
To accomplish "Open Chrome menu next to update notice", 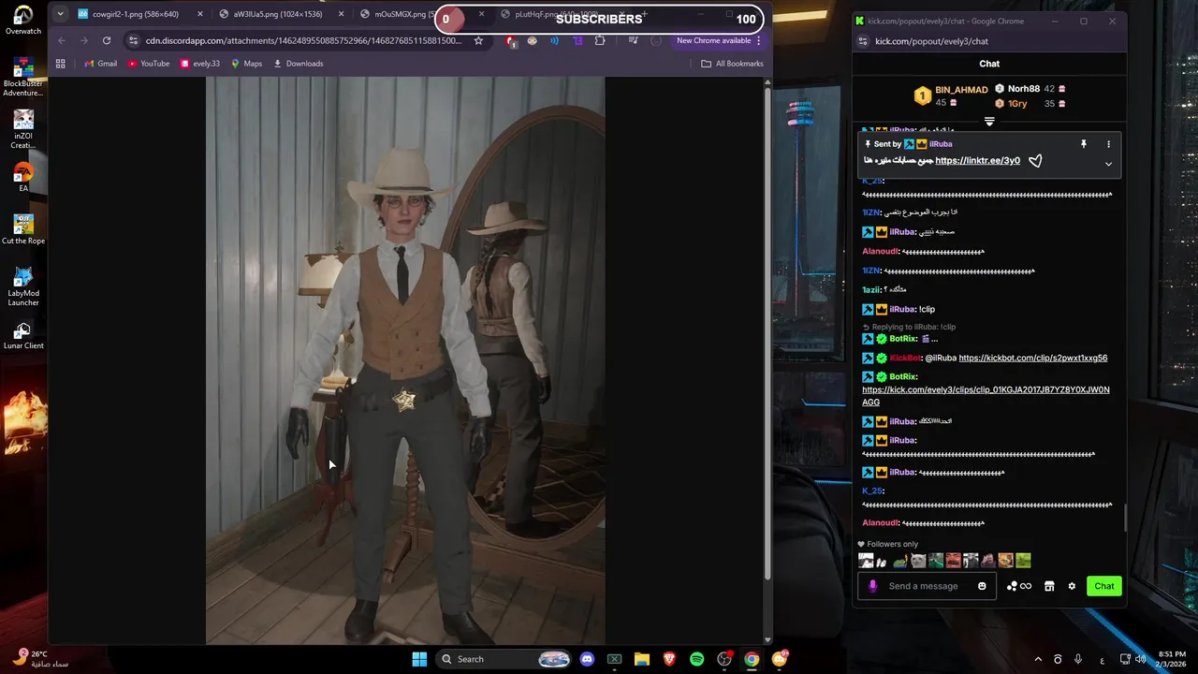I will [759, 40].
